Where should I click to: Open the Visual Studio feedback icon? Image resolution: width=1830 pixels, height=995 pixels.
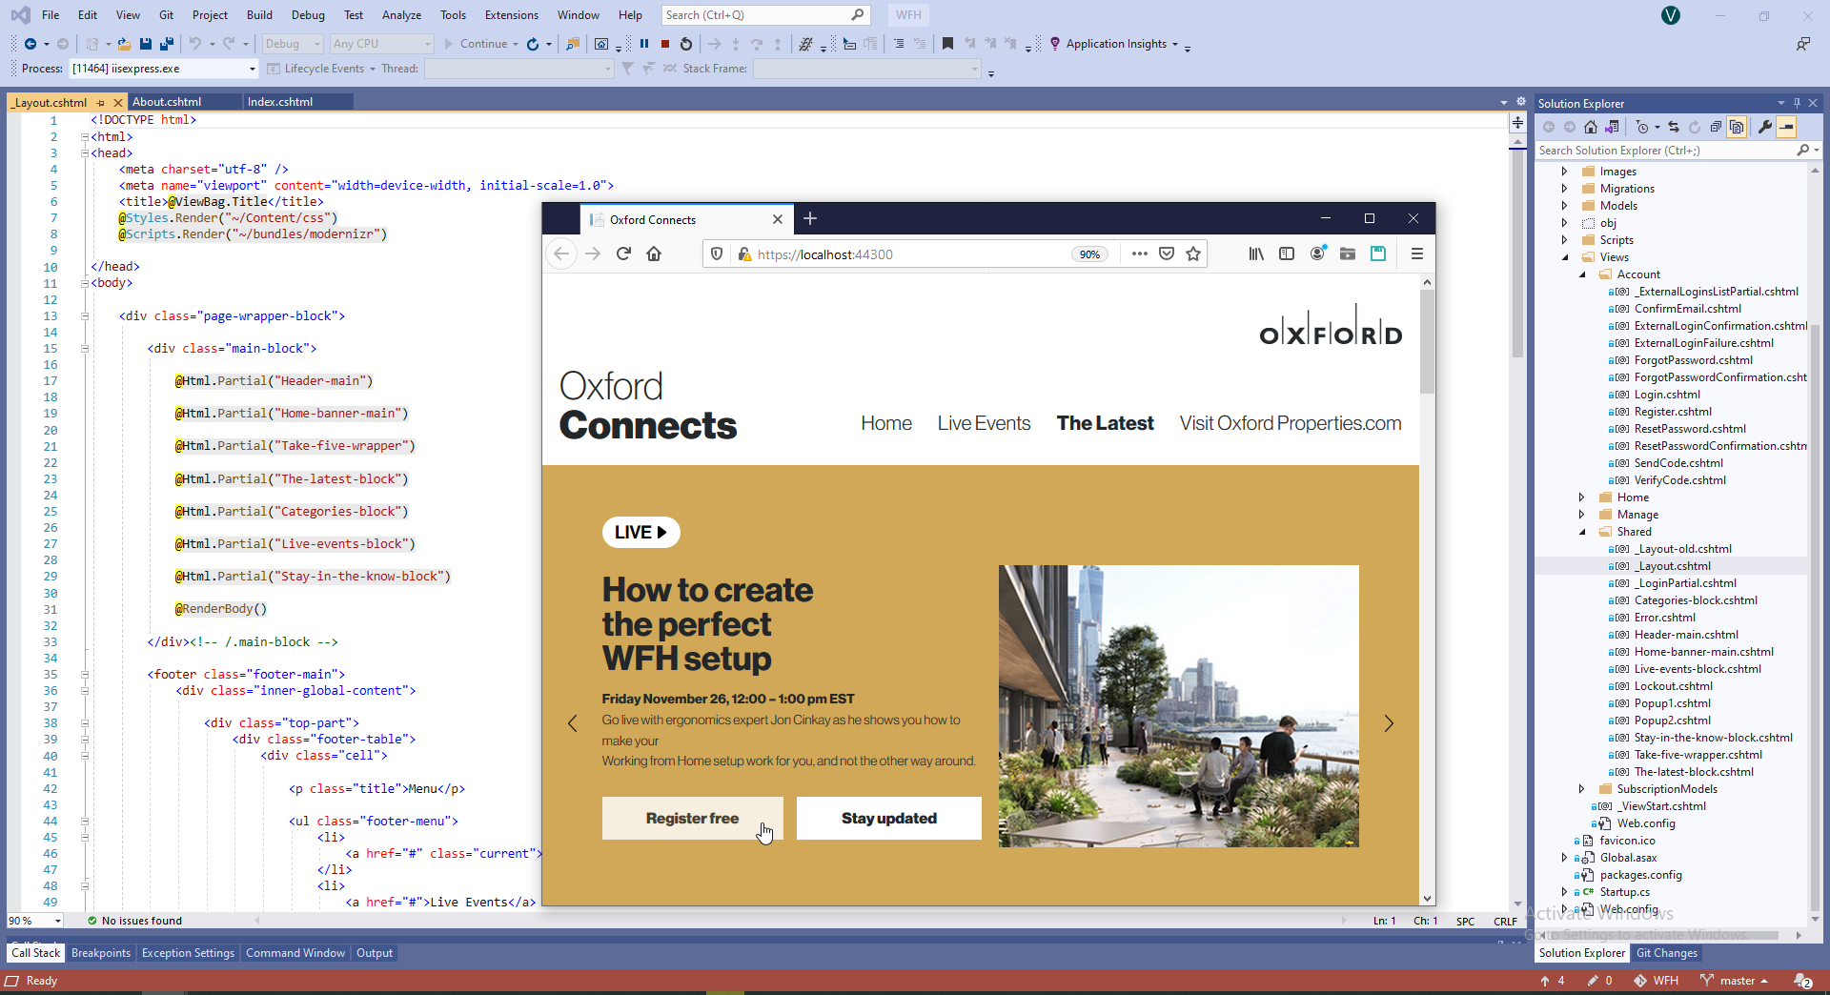click(1802, 44)
